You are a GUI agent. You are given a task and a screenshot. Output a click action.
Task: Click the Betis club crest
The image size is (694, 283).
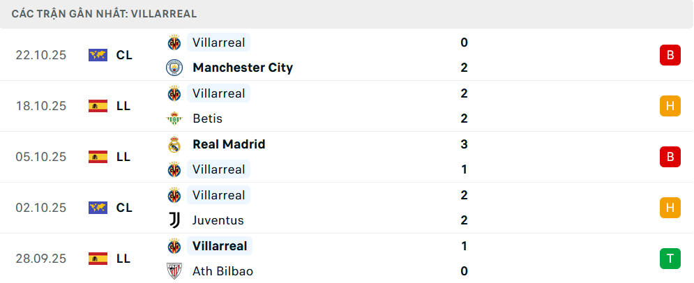(x=174, y=118)
